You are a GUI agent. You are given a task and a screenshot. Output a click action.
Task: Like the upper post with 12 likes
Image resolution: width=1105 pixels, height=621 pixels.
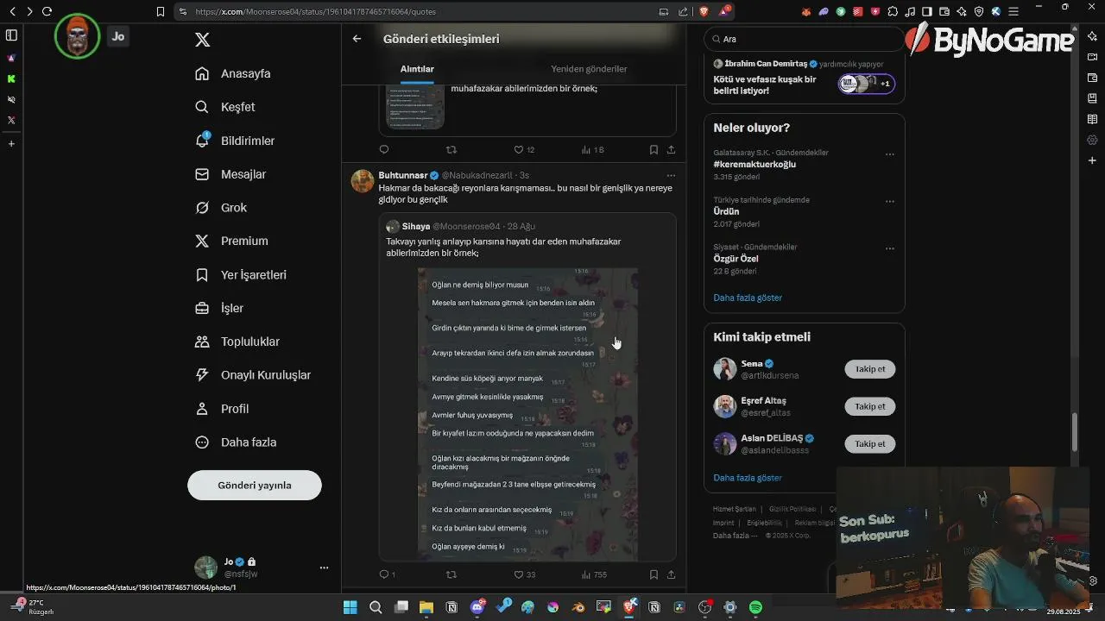click(x=524, y=149)
